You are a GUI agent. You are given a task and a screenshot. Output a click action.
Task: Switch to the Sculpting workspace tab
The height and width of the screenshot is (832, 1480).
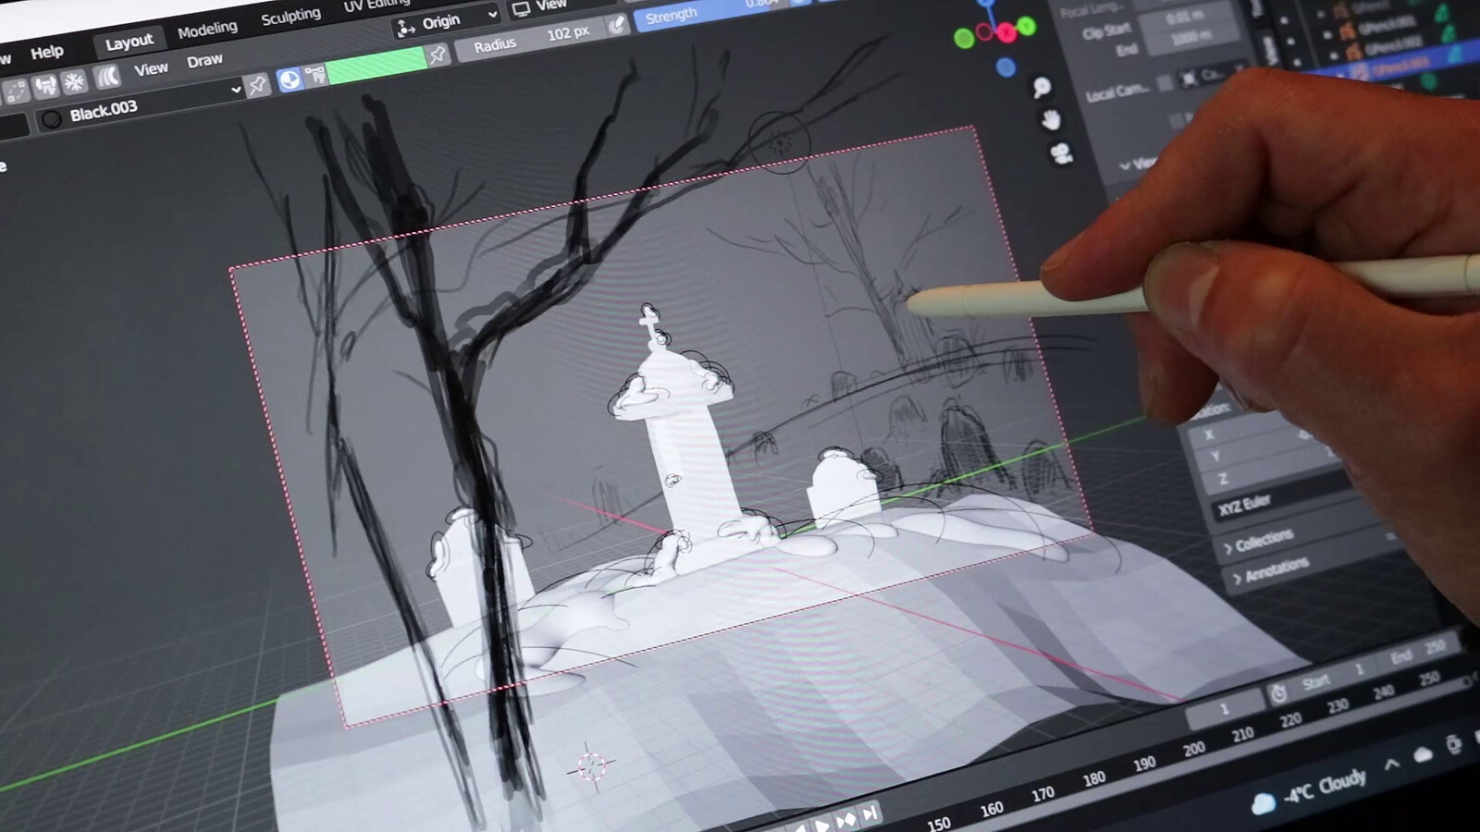(x=290, y=17)
